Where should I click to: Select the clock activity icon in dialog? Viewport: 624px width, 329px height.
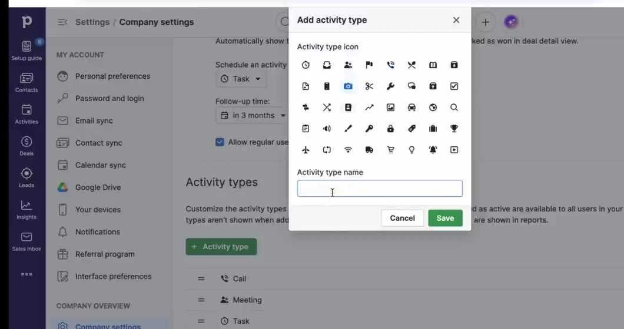[x=306, y=65]
